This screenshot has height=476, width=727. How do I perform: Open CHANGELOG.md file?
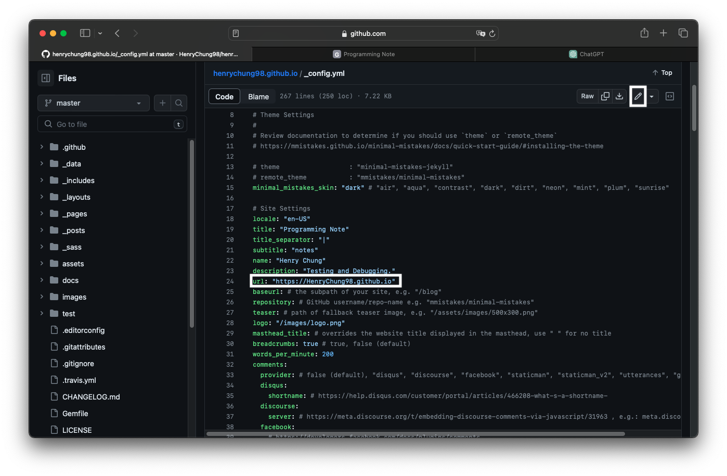tap(91, 397)
